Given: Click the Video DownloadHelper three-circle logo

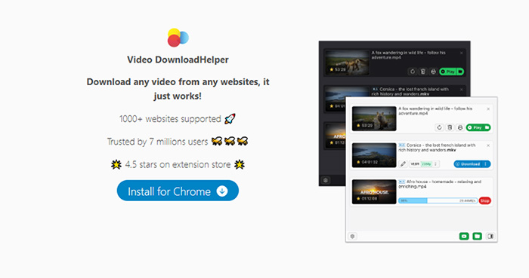Looking at the screenshot, I should [178, 38].
